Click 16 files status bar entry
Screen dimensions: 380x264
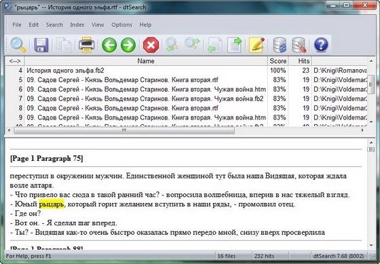[227, 256]
